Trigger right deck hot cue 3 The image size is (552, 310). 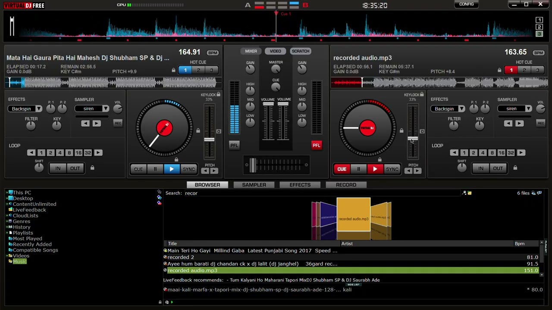[x=537, y=70]
